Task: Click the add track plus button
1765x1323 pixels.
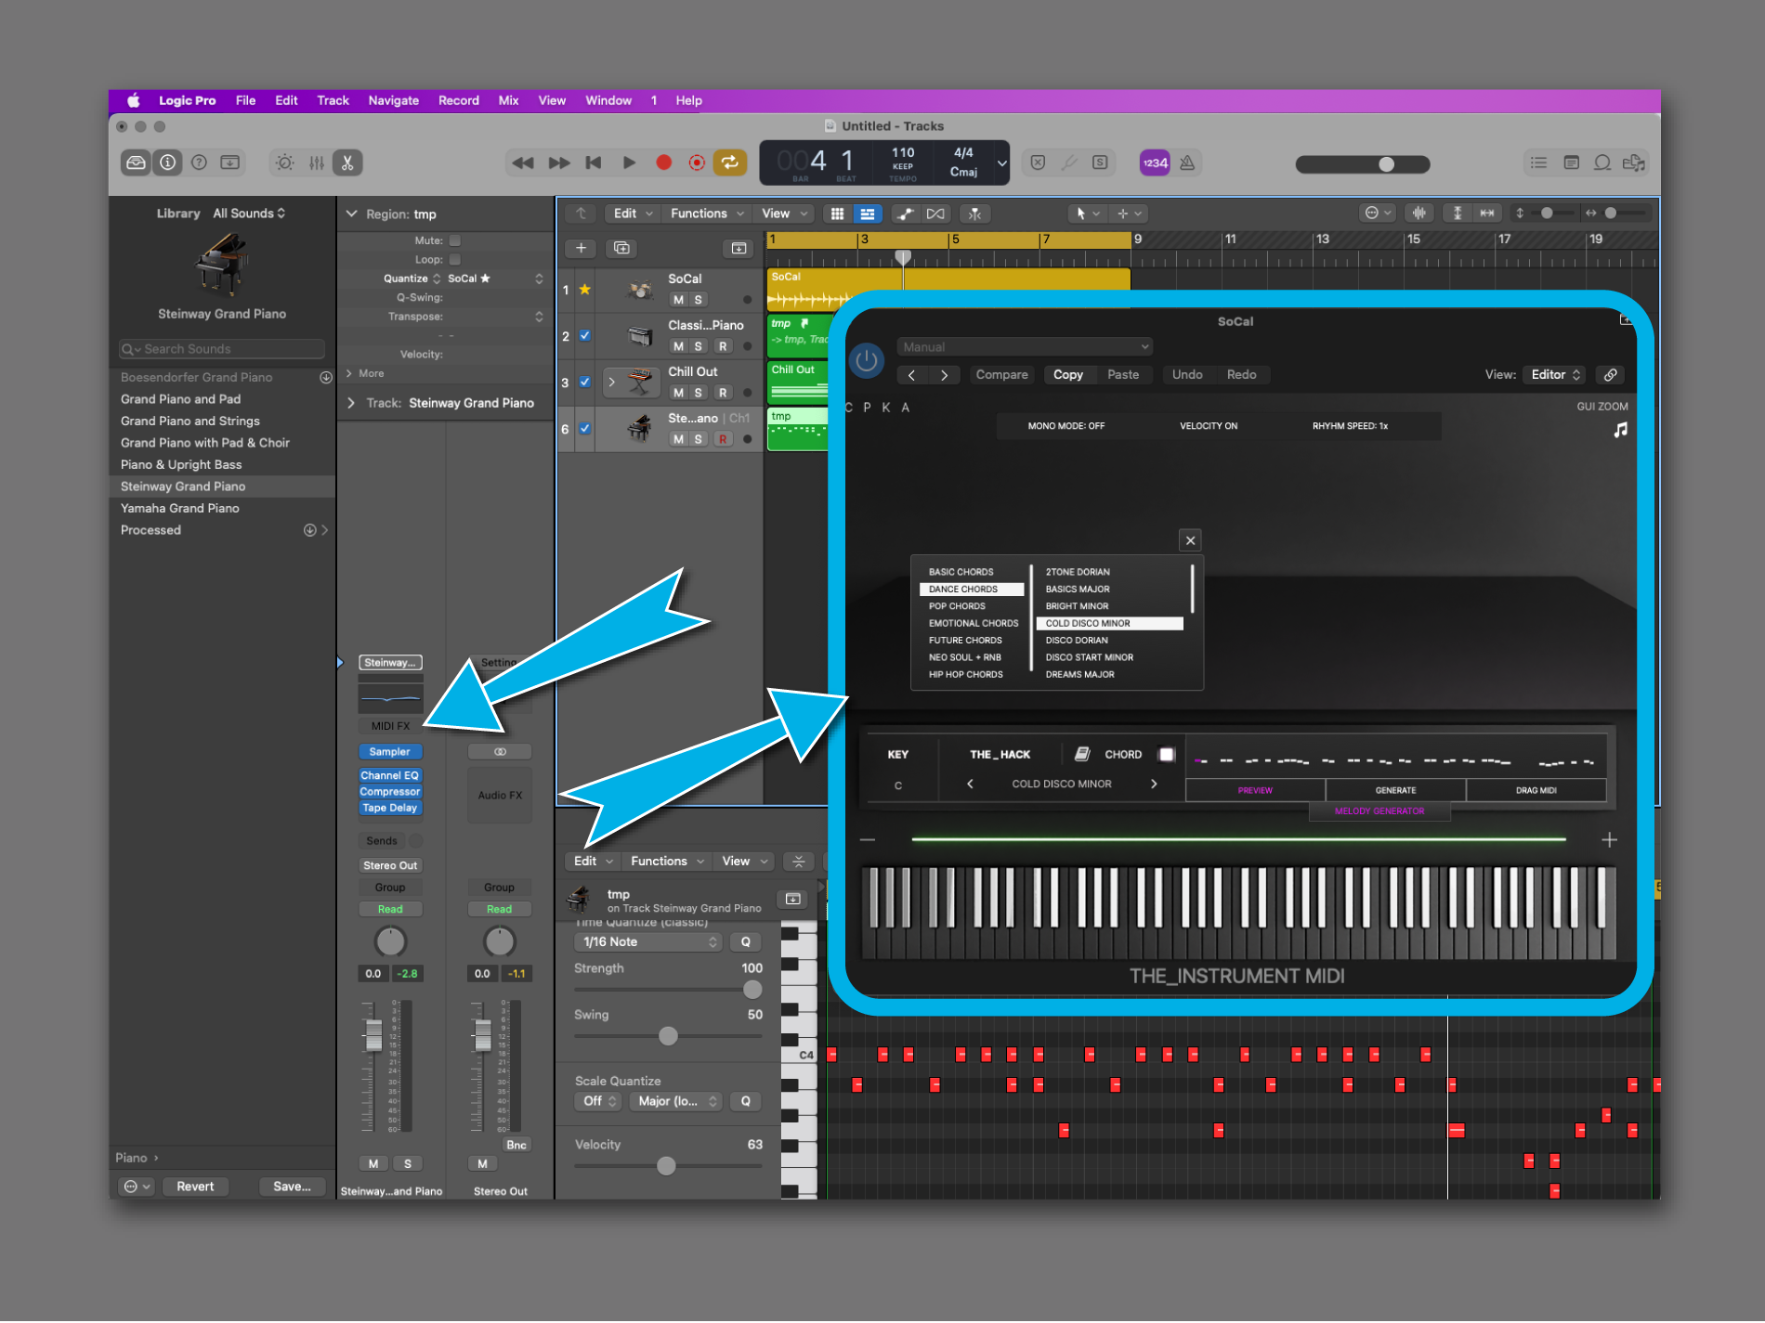Action: pyautogui.click(x=581, y=248)
